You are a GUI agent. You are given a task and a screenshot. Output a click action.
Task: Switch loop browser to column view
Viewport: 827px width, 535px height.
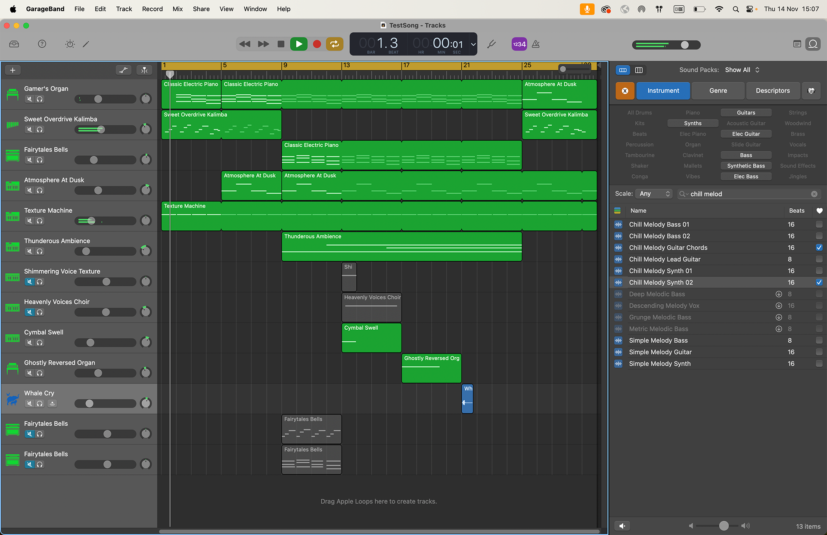[639, 70]
